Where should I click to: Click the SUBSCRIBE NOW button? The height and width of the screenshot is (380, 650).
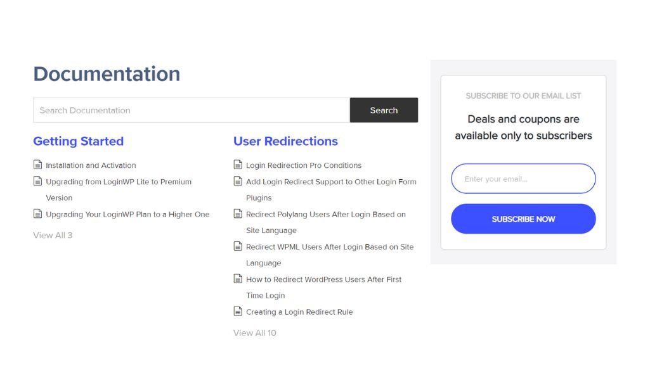tap(523, 219)
